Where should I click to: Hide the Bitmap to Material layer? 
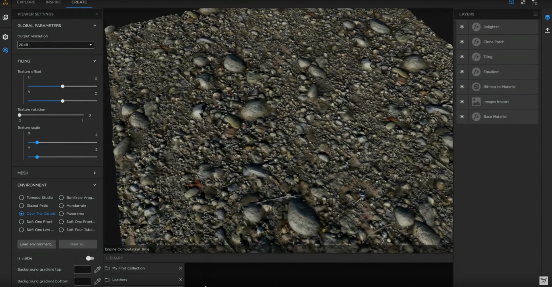pos(462,87)
